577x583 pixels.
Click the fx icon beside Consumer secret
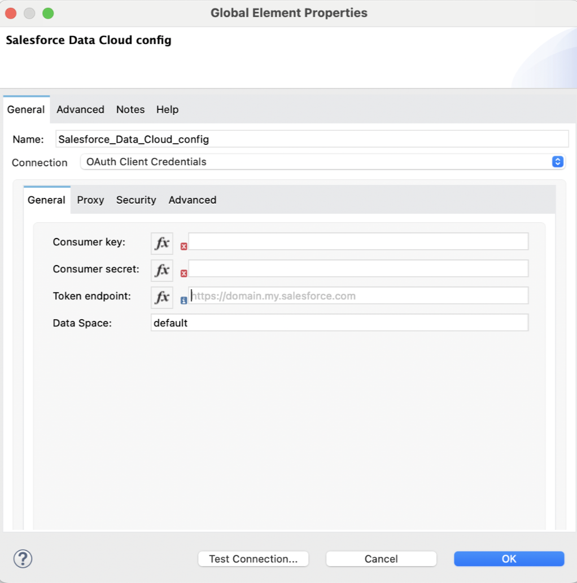pyautogui.click(x=161, y=270)
